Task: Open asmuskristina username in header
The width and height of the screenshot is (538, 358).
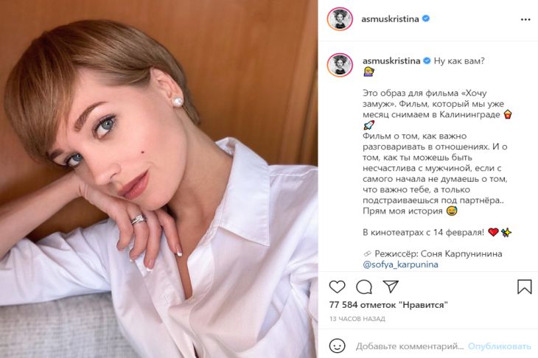Action: [x=390, y=19]
